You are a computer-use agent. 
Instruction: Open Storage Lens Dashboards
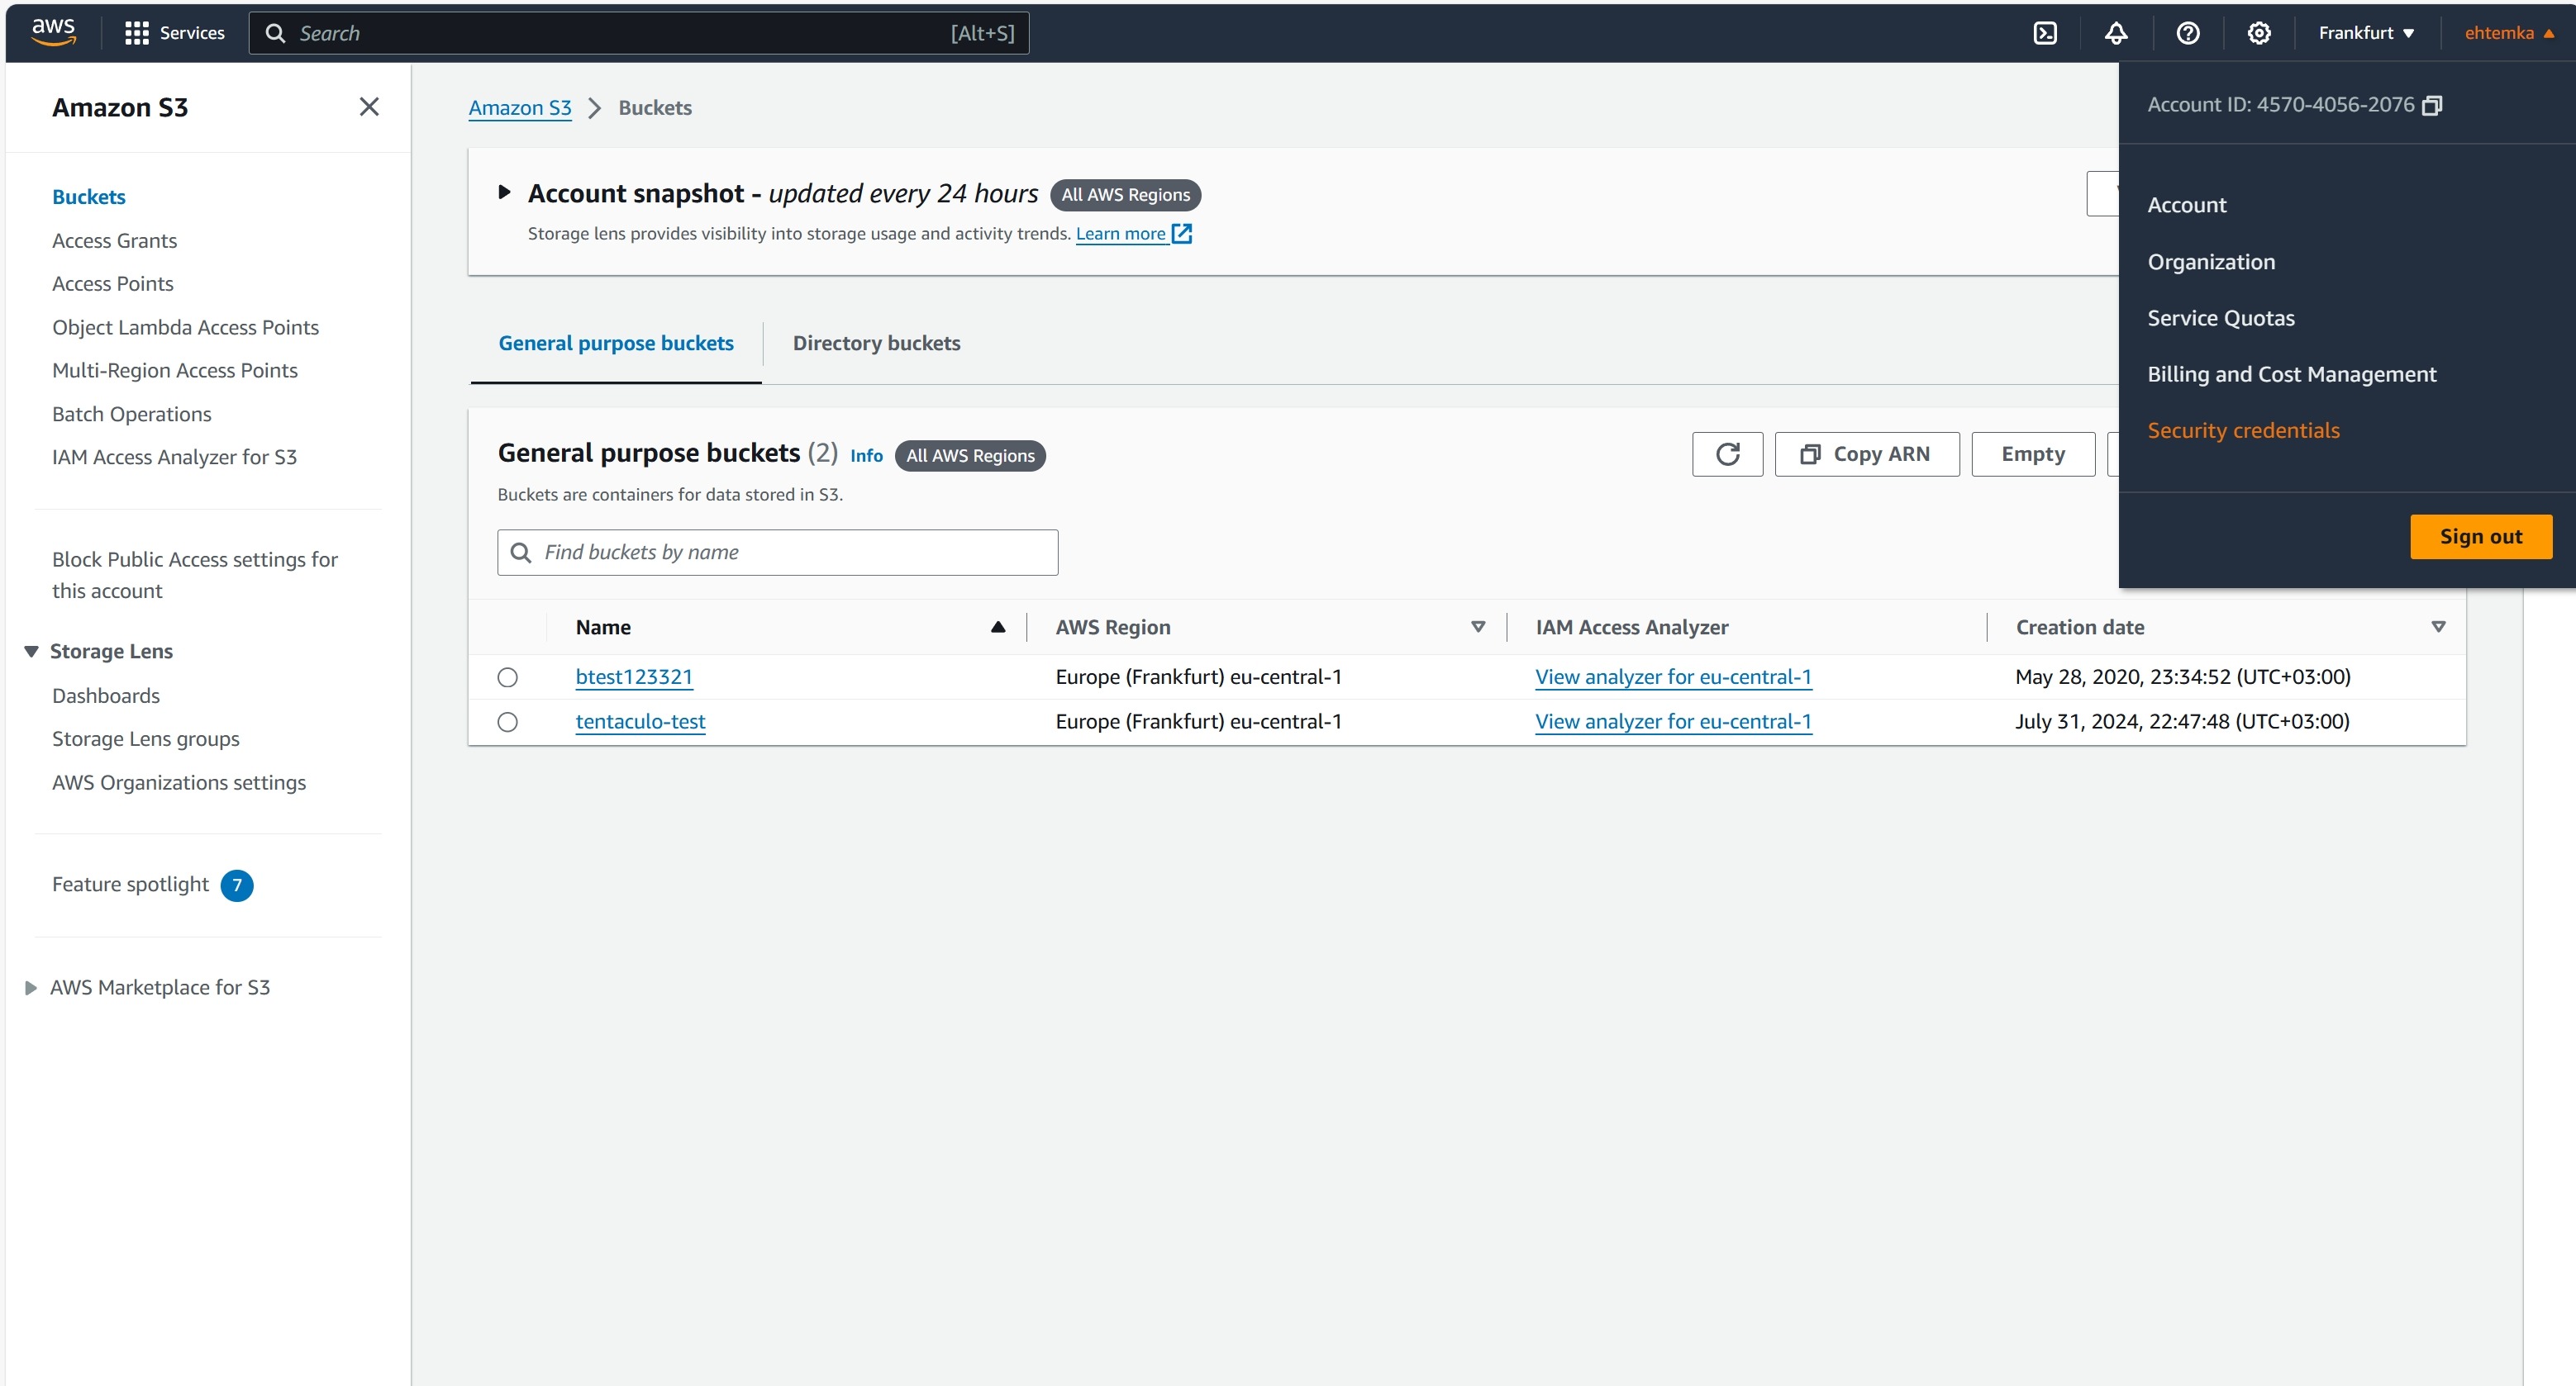pyautogui.click(x=105, y=695)
